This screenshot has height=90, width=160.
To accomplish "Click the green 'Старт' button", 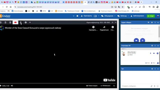I will pyautogui.click(x=151, y=16).
